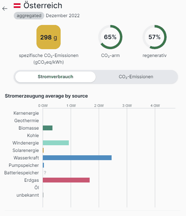Click the Kohle row label
This screenshot has height=216, width=186.
33,136
